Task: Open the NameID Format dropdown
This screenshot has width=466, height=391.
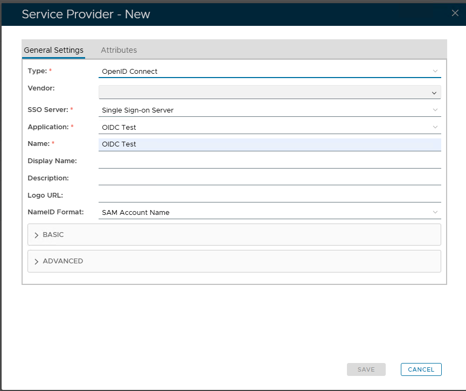Action: coord(269,212)
